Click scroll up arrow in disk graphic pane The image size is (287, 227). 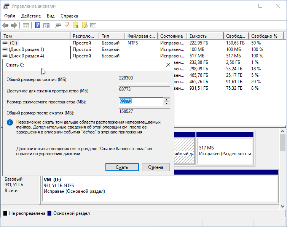282,131
